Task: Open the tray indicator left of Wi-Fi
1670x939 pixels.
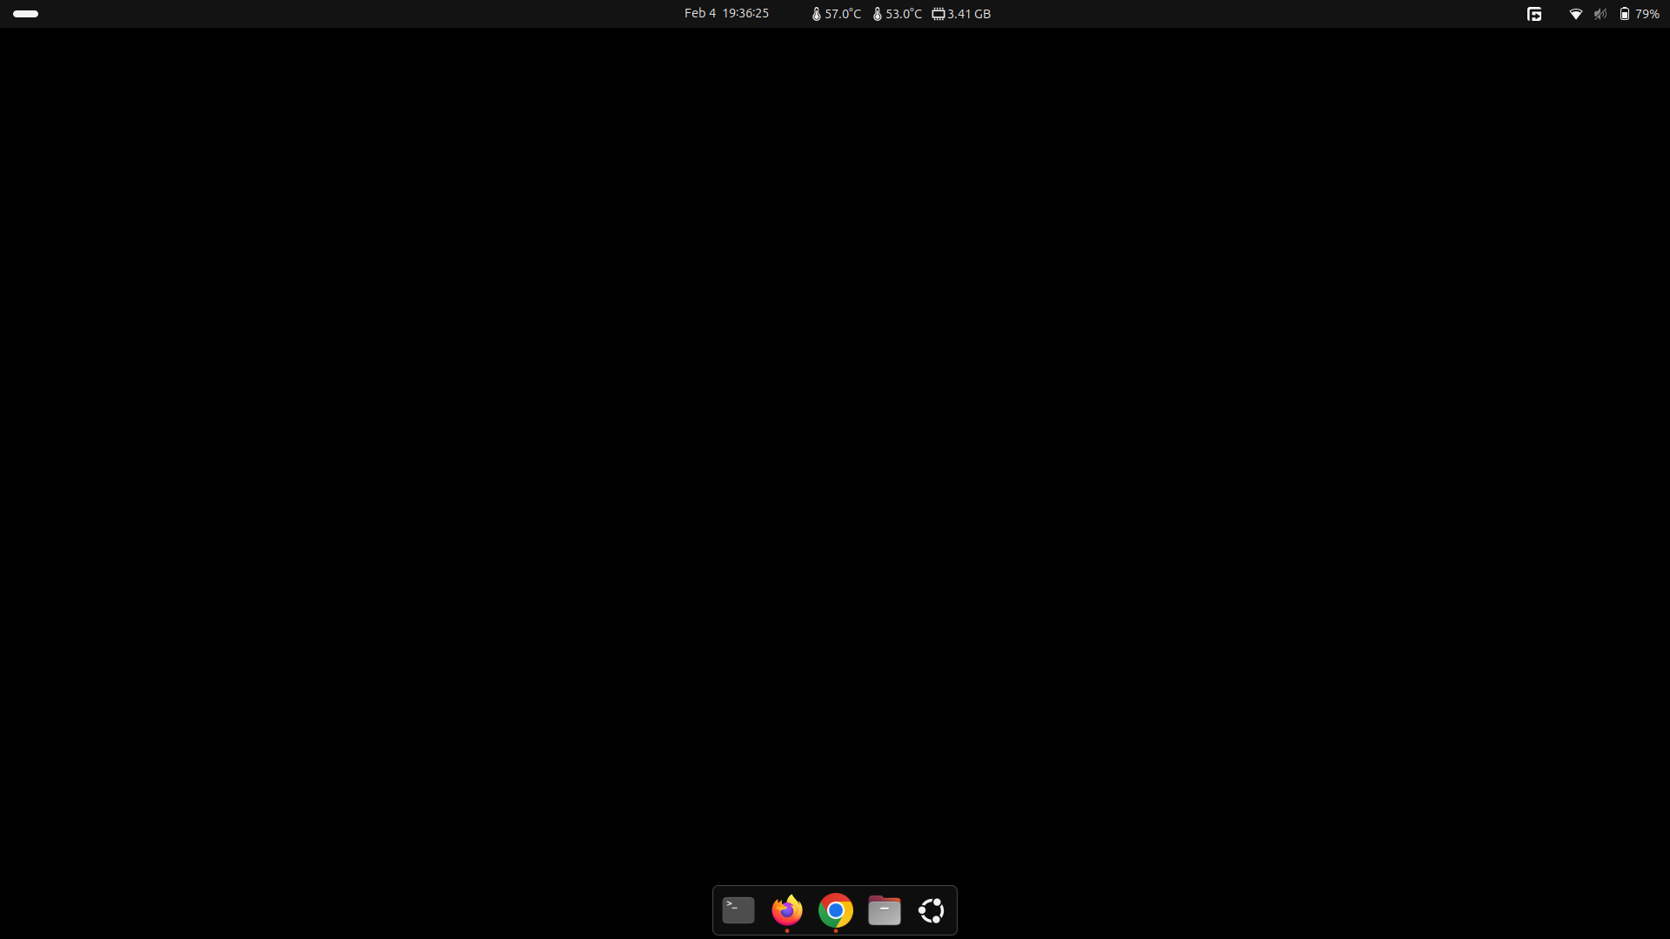Action: pos(1534,14)
